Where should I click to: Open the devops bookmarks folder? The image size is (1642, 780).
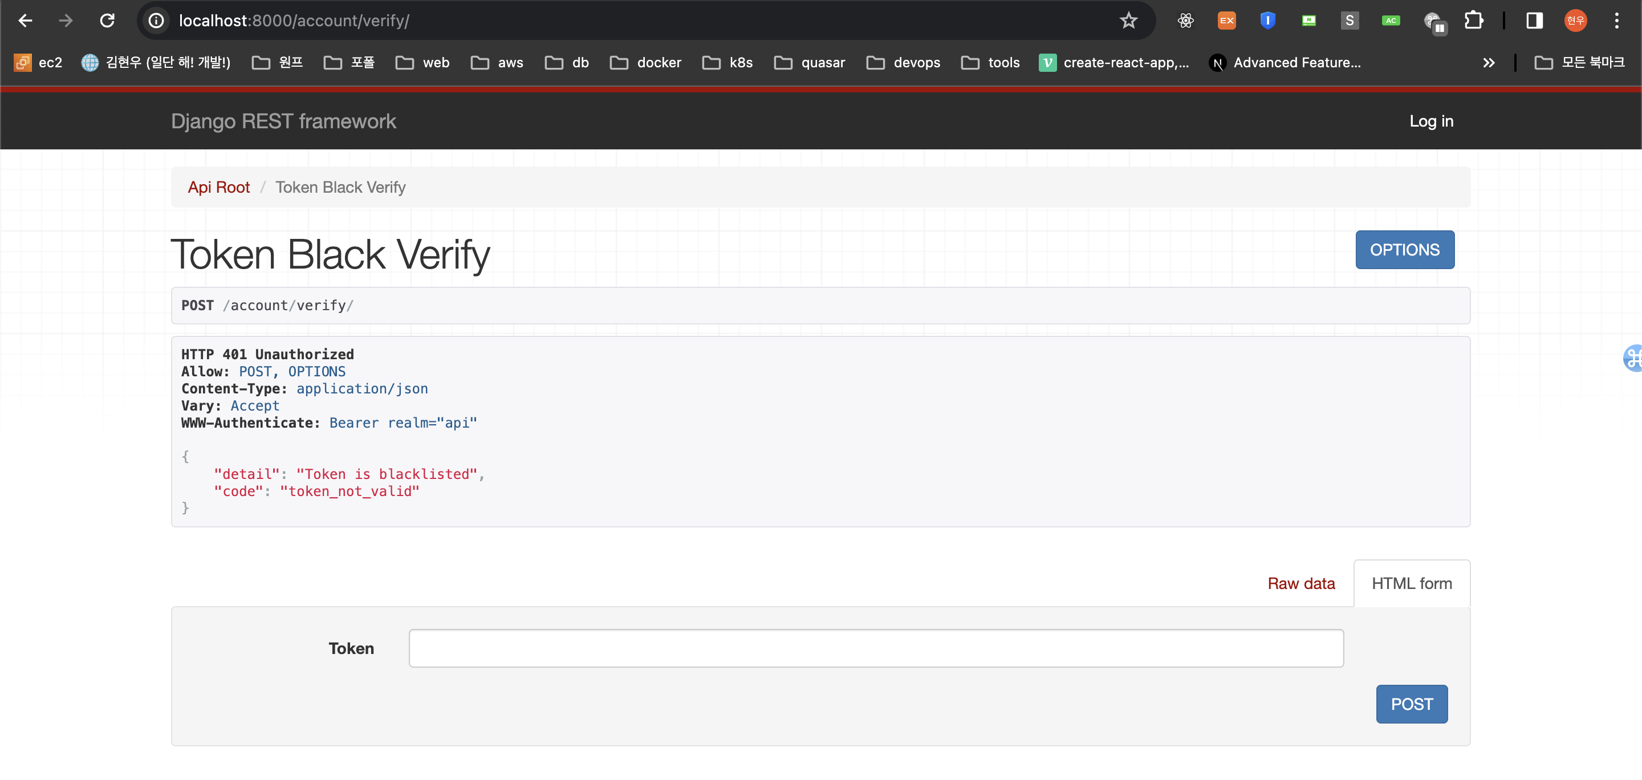tap(903, 63)
